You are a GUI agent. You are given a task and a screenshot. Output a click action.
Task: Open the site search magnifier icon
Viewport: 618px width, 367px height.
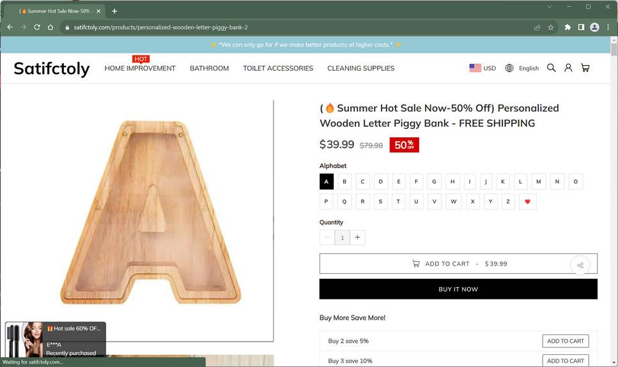click(551, 68)
